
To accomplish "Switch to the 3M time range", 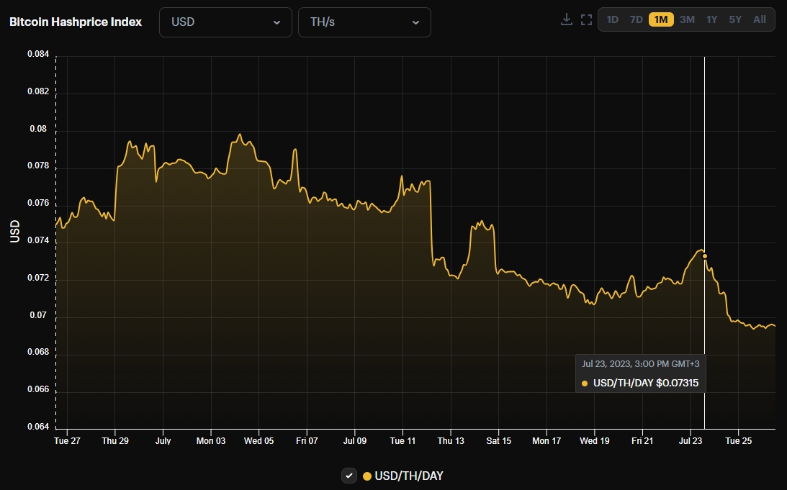I will [x=687, y=19].
